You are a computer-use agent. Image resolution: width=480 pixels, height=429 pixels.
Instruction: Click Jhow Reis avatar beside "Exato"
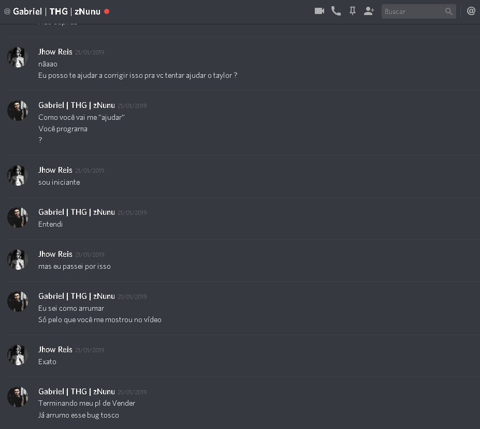[18, 355]
